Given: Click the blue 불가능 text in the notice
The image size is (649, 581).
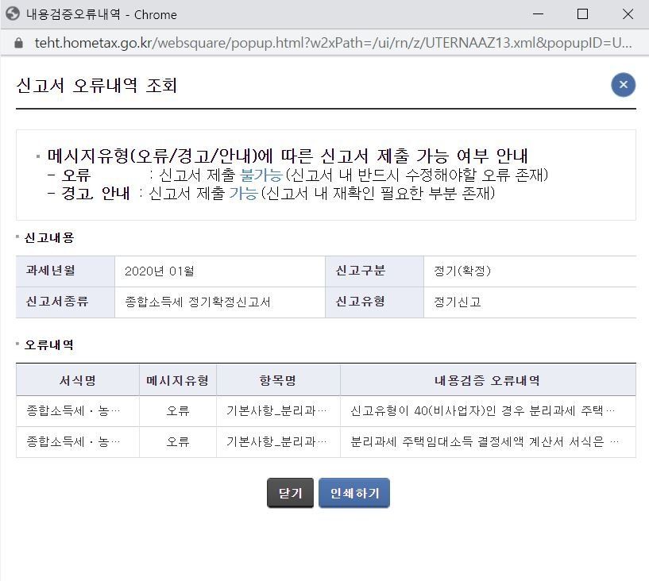Looking at the screenshot, I should click(261, 175).
